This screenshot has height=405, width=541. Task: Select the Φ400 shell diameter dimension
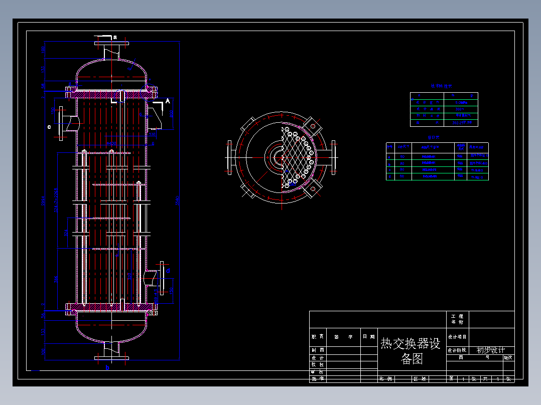pyautogui.click(x=111, y=143)
